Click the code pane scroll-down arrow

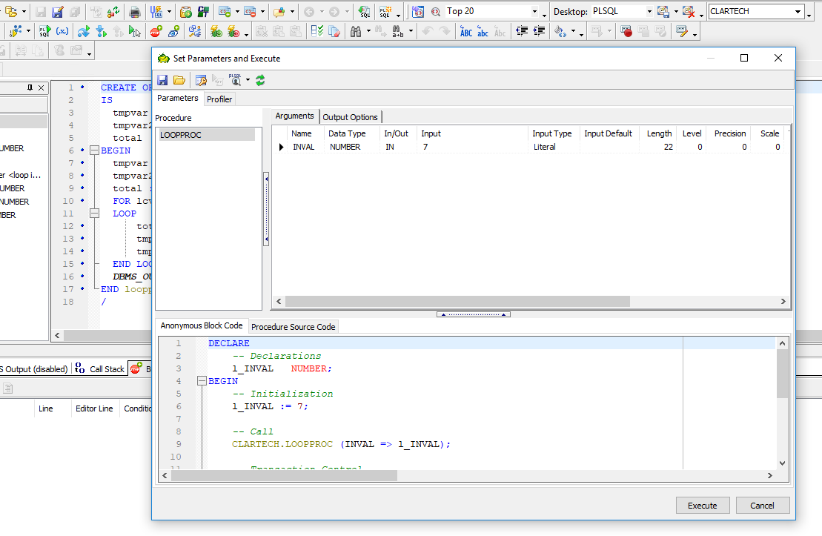click(782, 463)
